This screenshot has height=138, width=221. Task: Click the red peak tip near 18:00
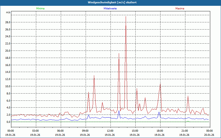pos(160,83)
